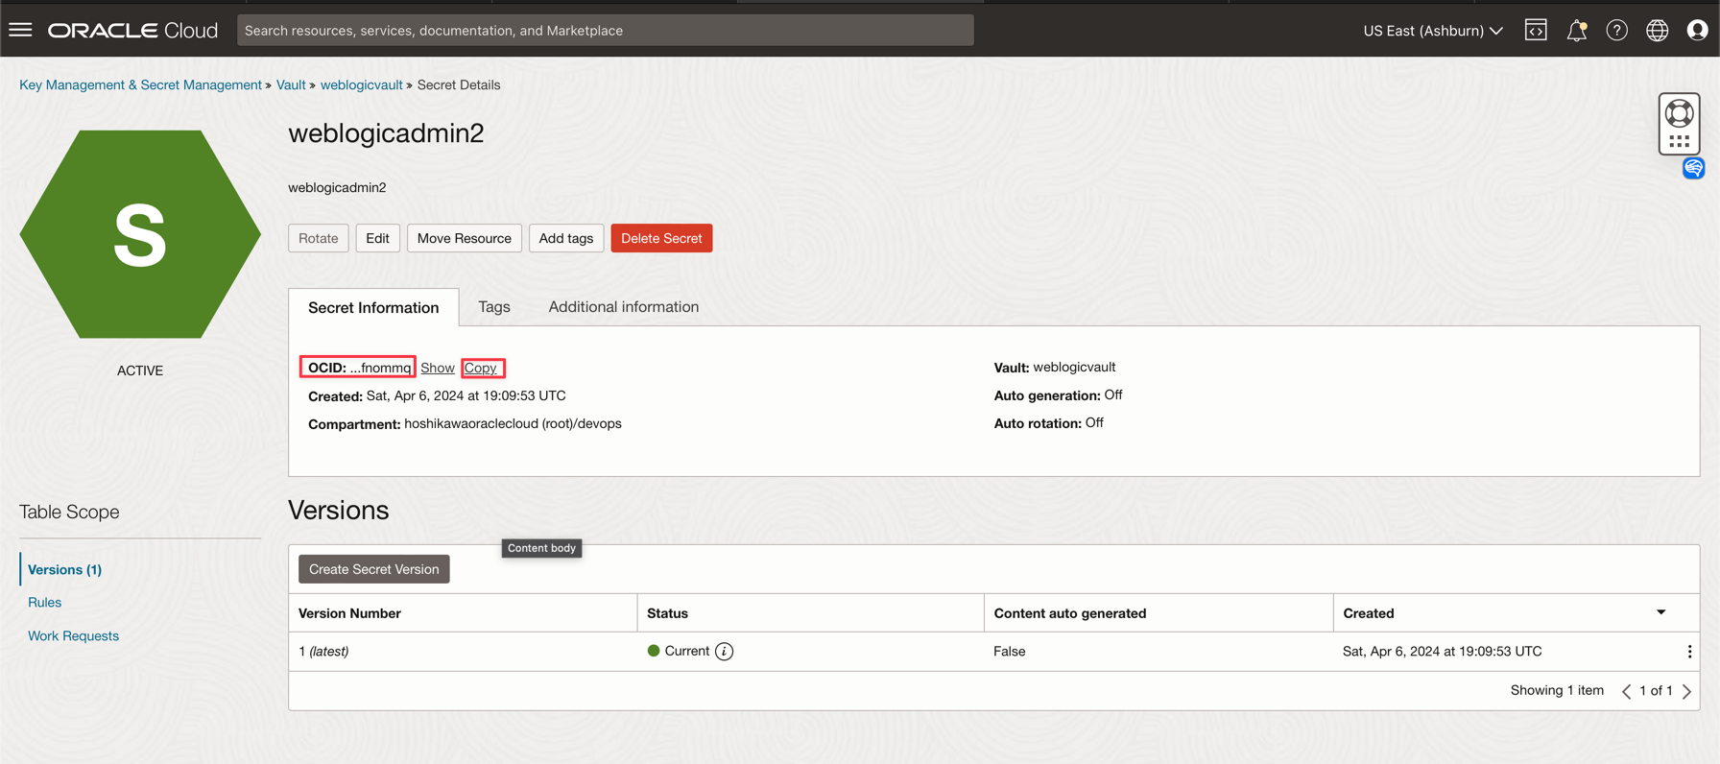
Task: Go to next page of versions
Action: click(1686, 691)
